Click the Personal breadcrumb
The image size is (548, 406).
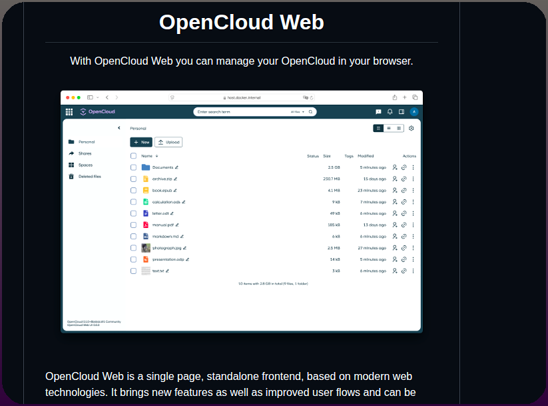(x=138, y=129)
